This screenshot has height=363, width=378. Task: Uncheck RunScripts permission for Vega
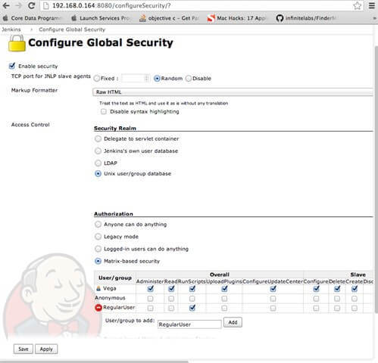(192, 289)
